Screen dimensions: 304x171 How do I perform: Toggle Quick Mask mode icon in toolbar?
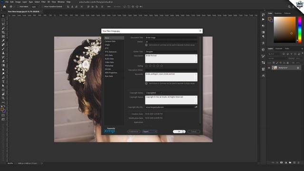(3, 115)
